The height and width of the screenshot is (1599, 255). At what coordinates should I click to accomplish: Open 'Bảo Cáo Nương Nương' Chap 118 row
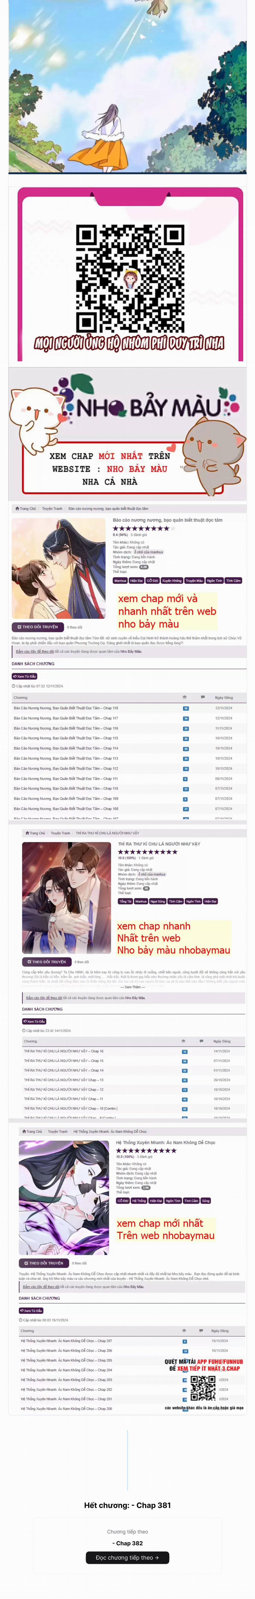[66, 708]
